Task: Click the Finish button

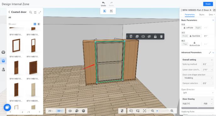Action: pyautogui.click(x=208, y=4)
